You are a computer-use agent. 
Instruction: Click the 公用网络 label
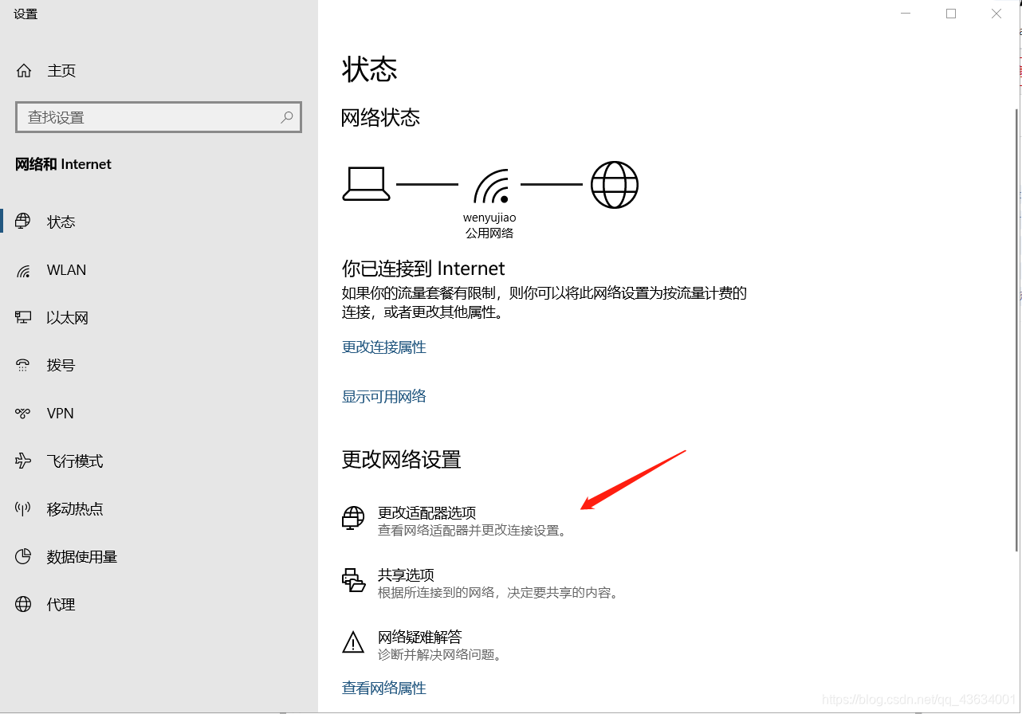(489, 233)
